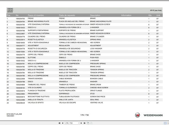Click the 'Unit' column header
Screen dimensions: 169x125
[158, 15]
